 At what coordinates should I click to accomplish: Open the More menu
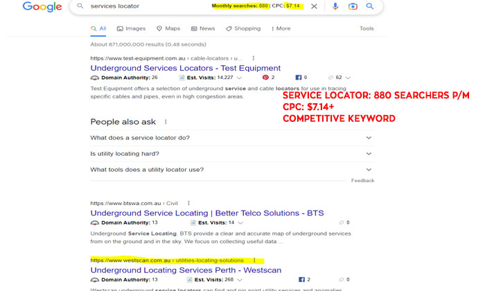click(x=281, y=29)
